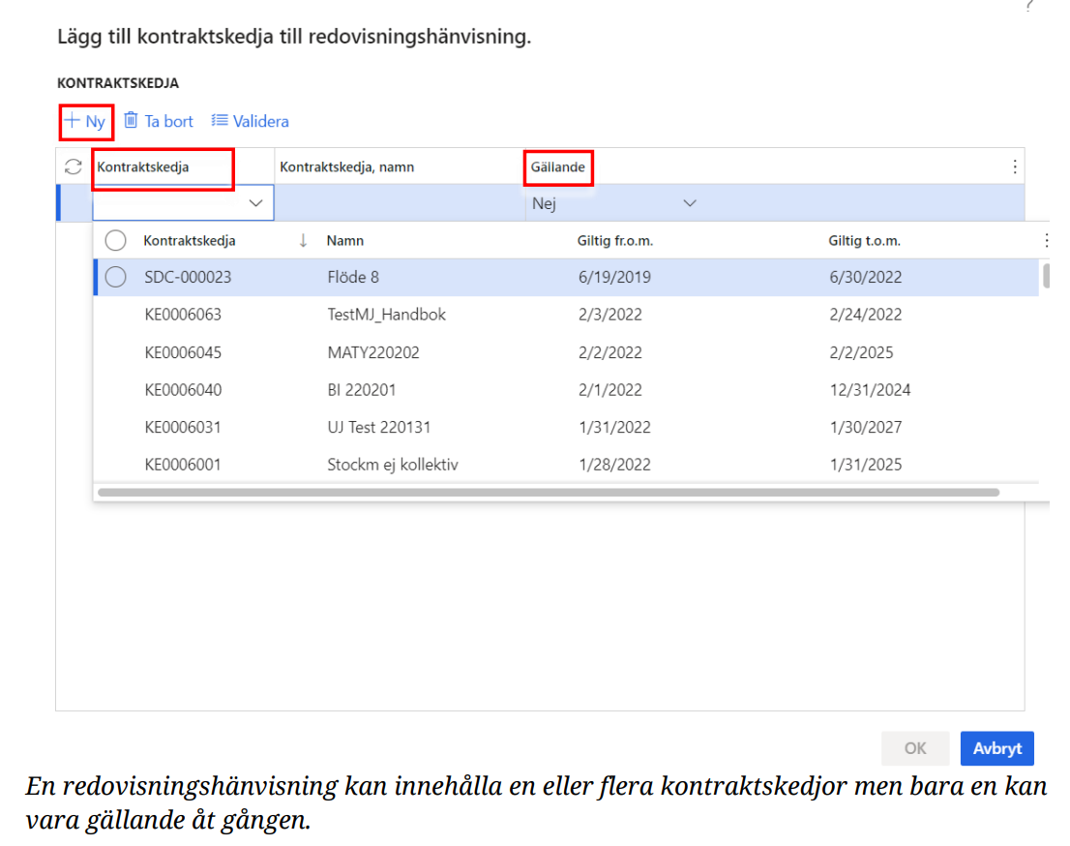Open the Gällande dropdown showing Nej
Viewport: 1070px width, 846px height.
click(x=690, y=203)
